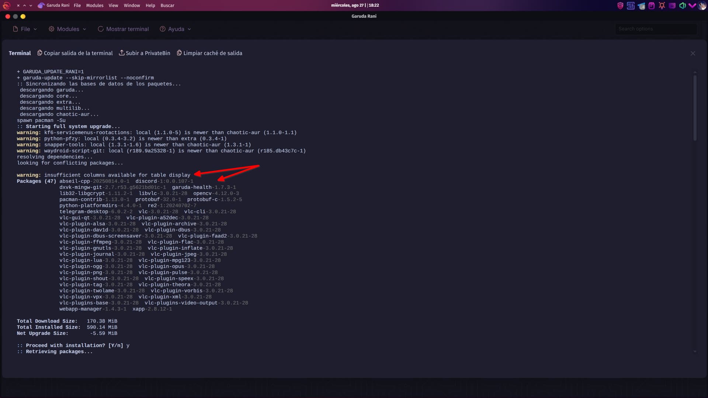Click the clipboard icon before Limpiar caché
Image resolution: width=708 pixels, height=398 pixels.
(179, 53)
